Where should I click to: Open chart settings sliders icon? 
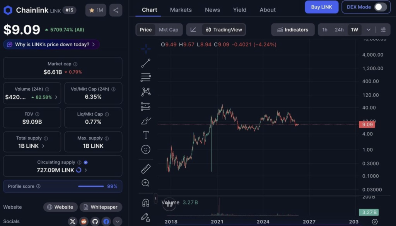click(x=383, y=30)
